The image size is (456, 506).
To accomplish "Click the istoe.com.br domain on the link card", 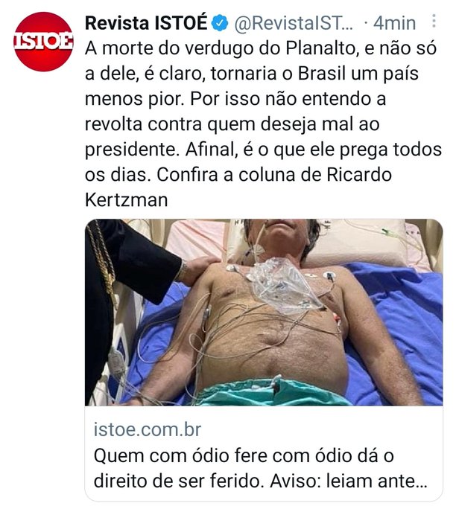I will [x=148, y=429].
